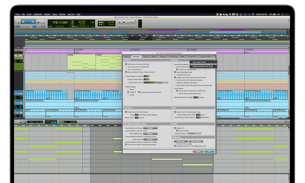
Task: Enable Mute Record-Armed Tracks while Stopped
Action: pyautogui.click(x=175, y=80)
